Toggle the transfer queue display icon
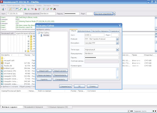 [20, 9]
